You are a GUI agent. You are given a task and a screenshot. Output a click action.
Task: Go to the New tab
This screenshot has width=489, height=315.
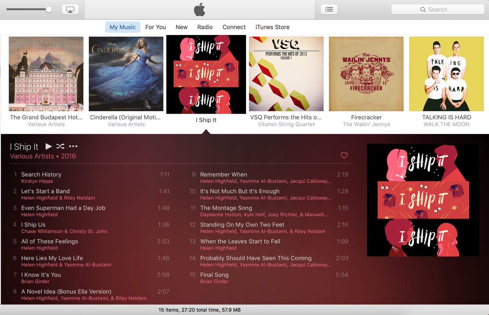point(182,27)
